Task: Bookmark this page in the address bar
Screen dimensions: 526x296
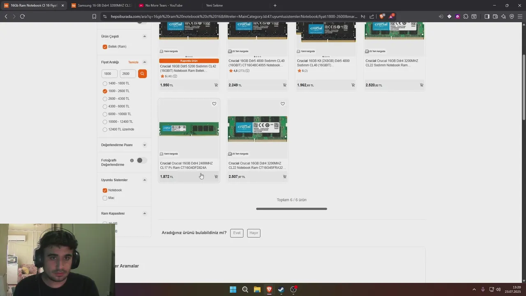Action: (94, 16)
